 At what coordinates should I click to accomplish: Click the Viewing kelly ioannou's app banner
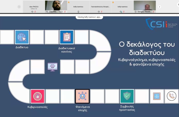coord(89,17)
